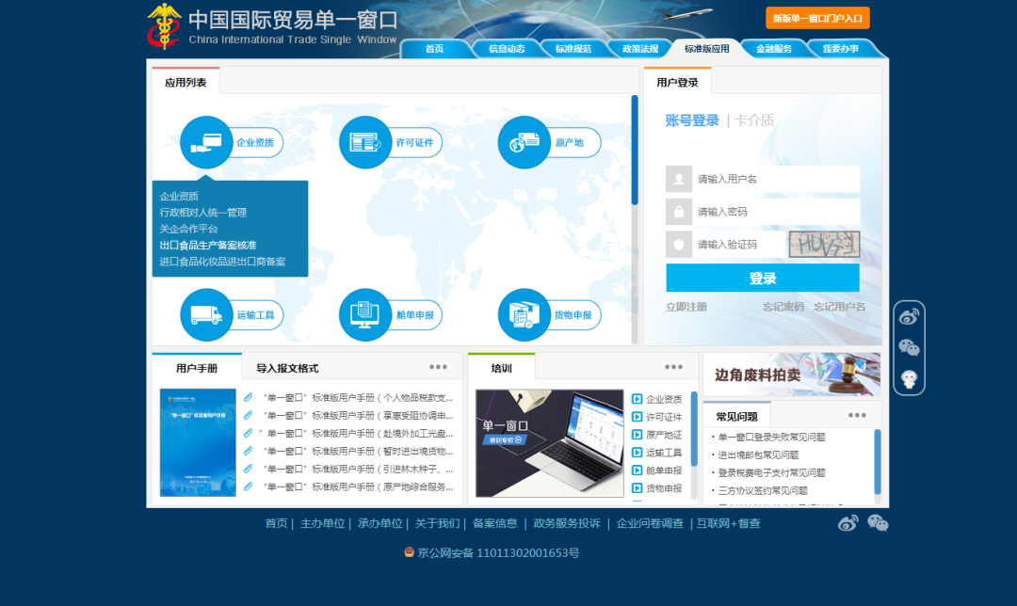This screenshot has height=606, width=1017.
Task: Switch to the 导入报文格式 tab
Action: point(287,368)
